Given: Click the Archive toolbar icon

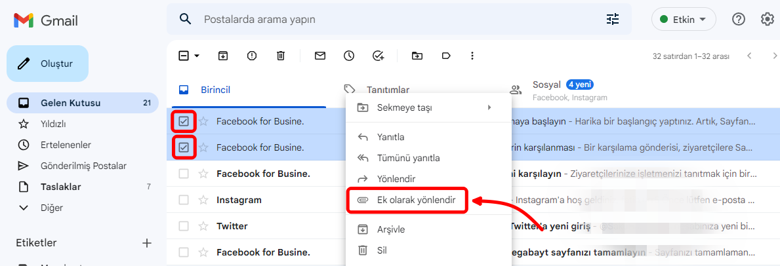Looking at the screenshot, I should pos(223,56).
